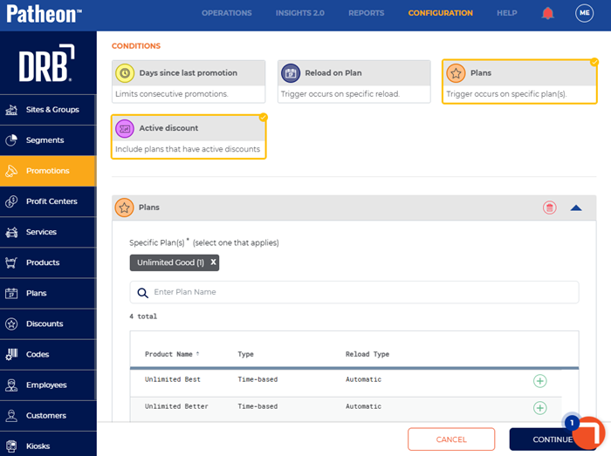Viewport: 611px width, 456px height.
Task: Select the Reload on Plan condition card
Action: pyautogui.click(x=354, y=82)
